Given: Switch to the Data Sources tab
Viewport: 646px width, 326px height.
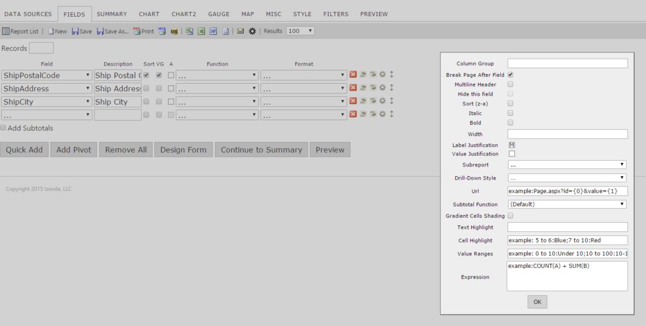Looking at the screenshot, I should point(28,14).
